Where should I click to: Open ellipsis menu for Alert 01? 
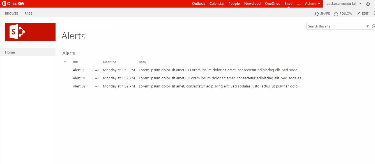tap(97, 78)
